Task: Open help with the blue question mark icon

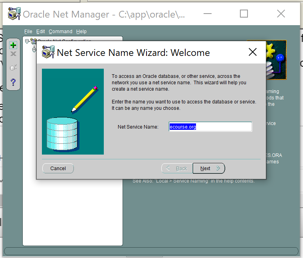Action: point(13,82)
